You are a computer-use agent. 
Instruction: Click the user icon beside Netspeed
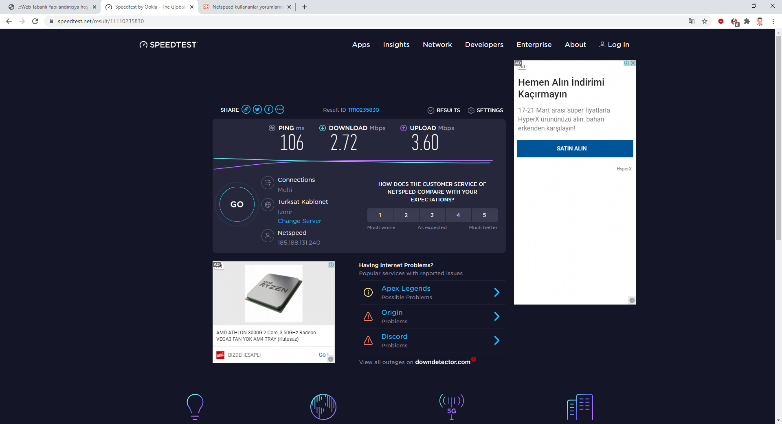(x=268, y=236)
